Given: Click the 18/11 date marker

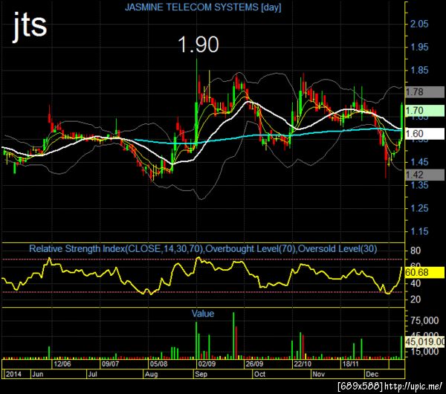Looking at the screenshot, I should tap(350, 364).
